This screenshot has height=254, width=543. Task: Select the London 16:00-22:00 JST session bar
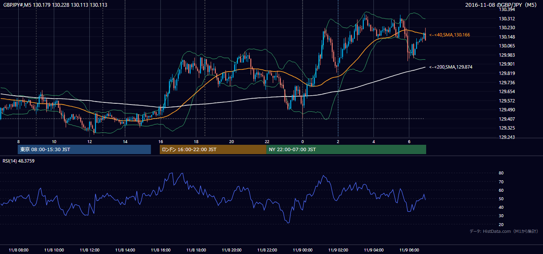tap(213, 149)
